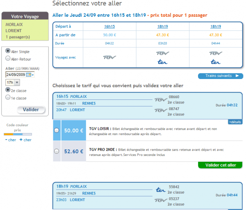Select the Aller Simple option
The width and height of the screenshot is (246, 210).
[8, 52]
